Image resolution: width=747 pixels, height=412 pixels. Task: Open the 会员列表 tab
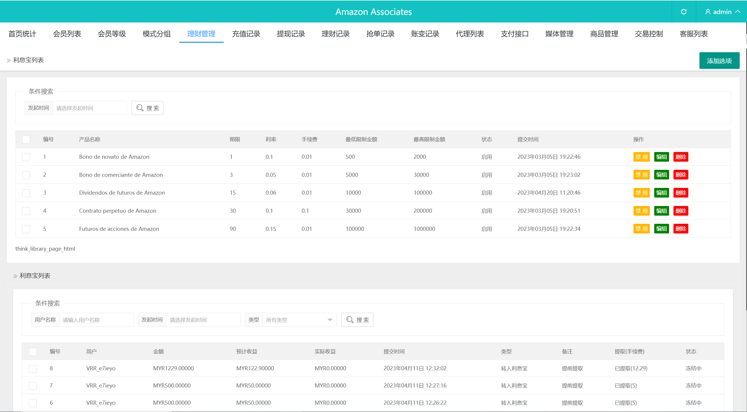[x=67, y=34]
